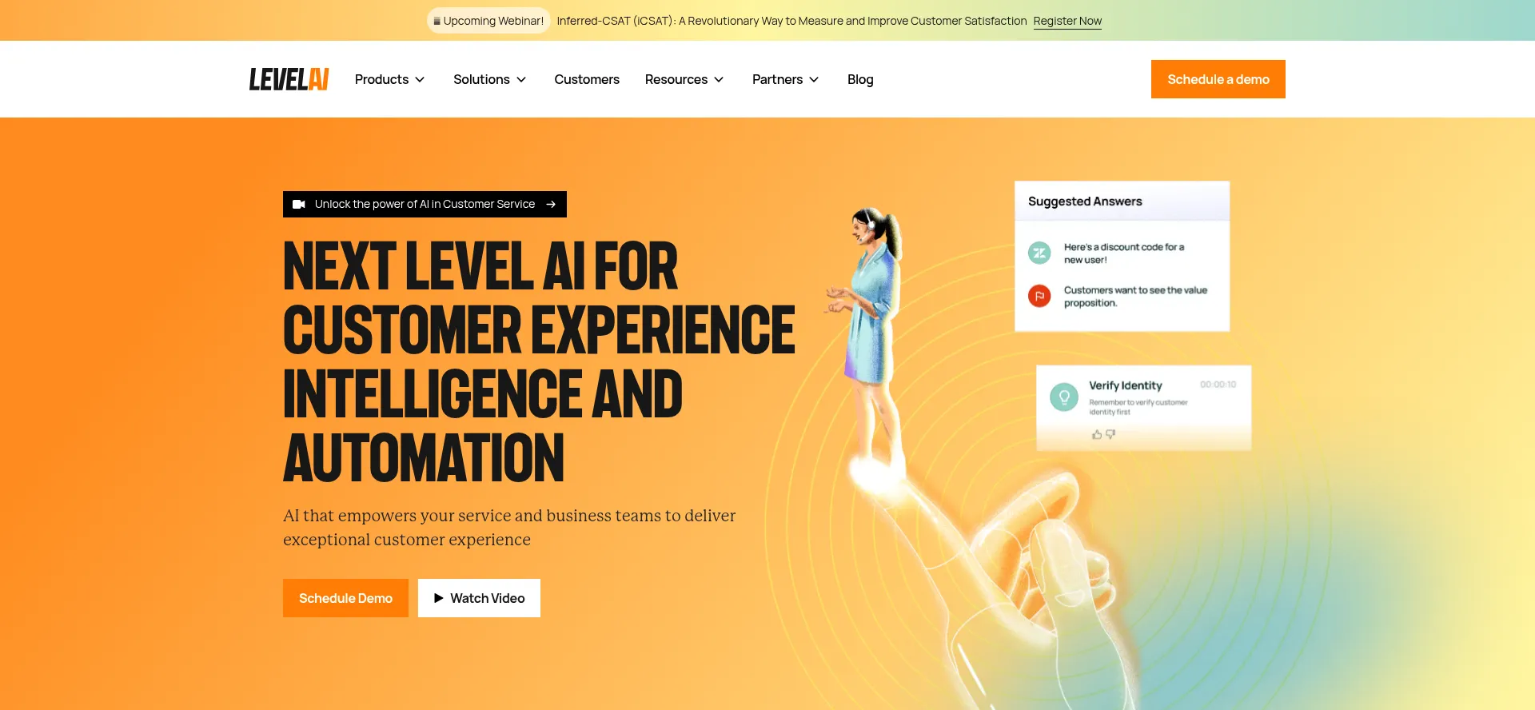Screen dimensions: 1535x710
Task: Click the Schedule a demo button
Action: tap(1218, 79)
